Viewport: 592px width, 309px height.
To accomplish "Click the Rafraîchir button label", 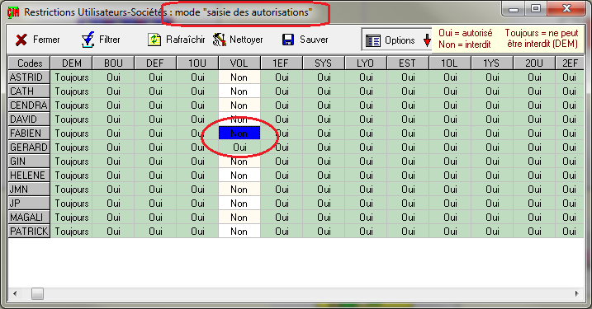I will 186,40.
